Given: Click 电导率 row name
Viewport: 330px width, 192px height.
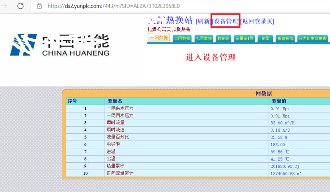Looking at the screenshot, I should (113, 144).
